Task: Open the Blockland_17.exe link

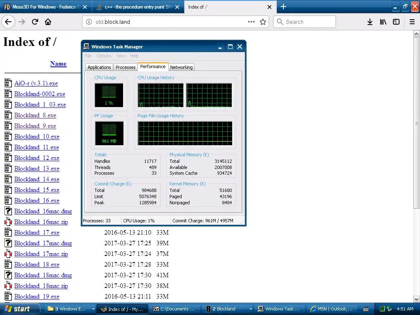Action: [x=37, y=233]
